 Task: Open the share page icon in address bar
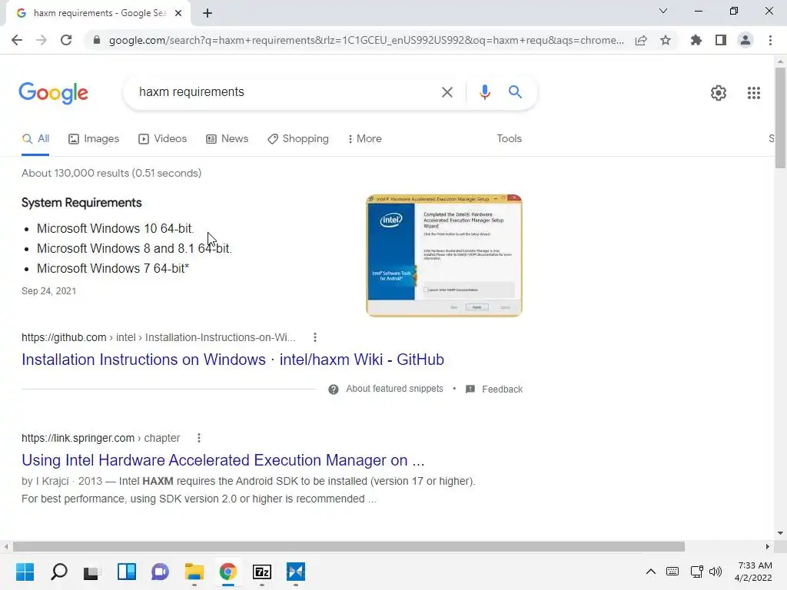click(x=641, y=40)
